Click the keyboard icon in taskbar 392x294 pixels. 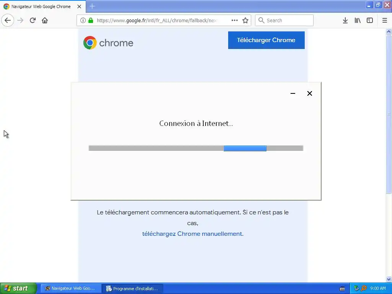click(342, 289)
